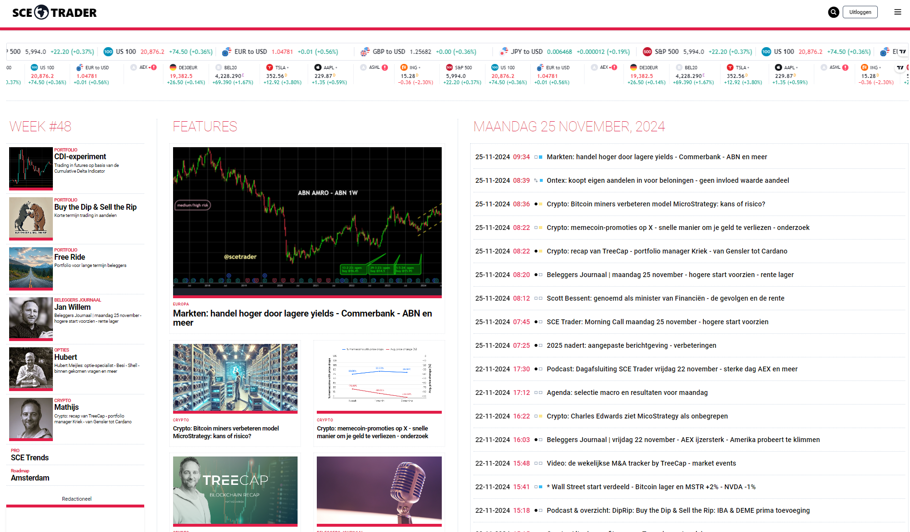Open the '2025 nadert' news item
Screen dimensions: 910x532
[631, 345]
